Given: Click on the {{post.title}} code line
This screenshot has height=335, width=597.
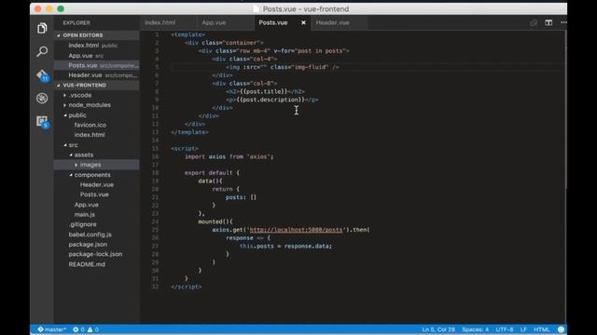Looking at the screenshot, I should [x=265, y=91].
